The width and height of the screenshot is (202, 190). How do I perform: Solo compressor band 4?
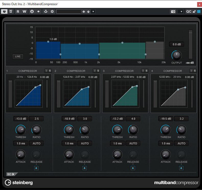point(195,71)
